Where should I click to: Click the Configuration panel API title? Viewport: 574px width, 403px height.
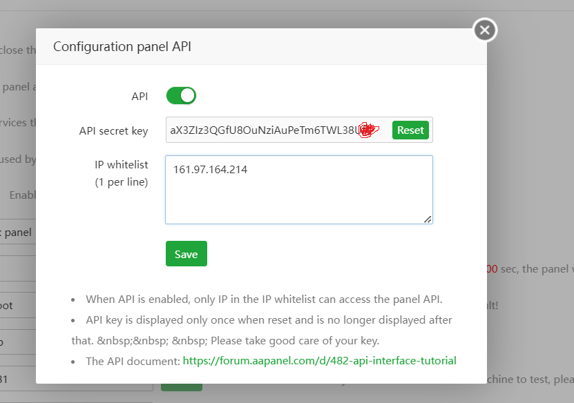coord(122,47)
